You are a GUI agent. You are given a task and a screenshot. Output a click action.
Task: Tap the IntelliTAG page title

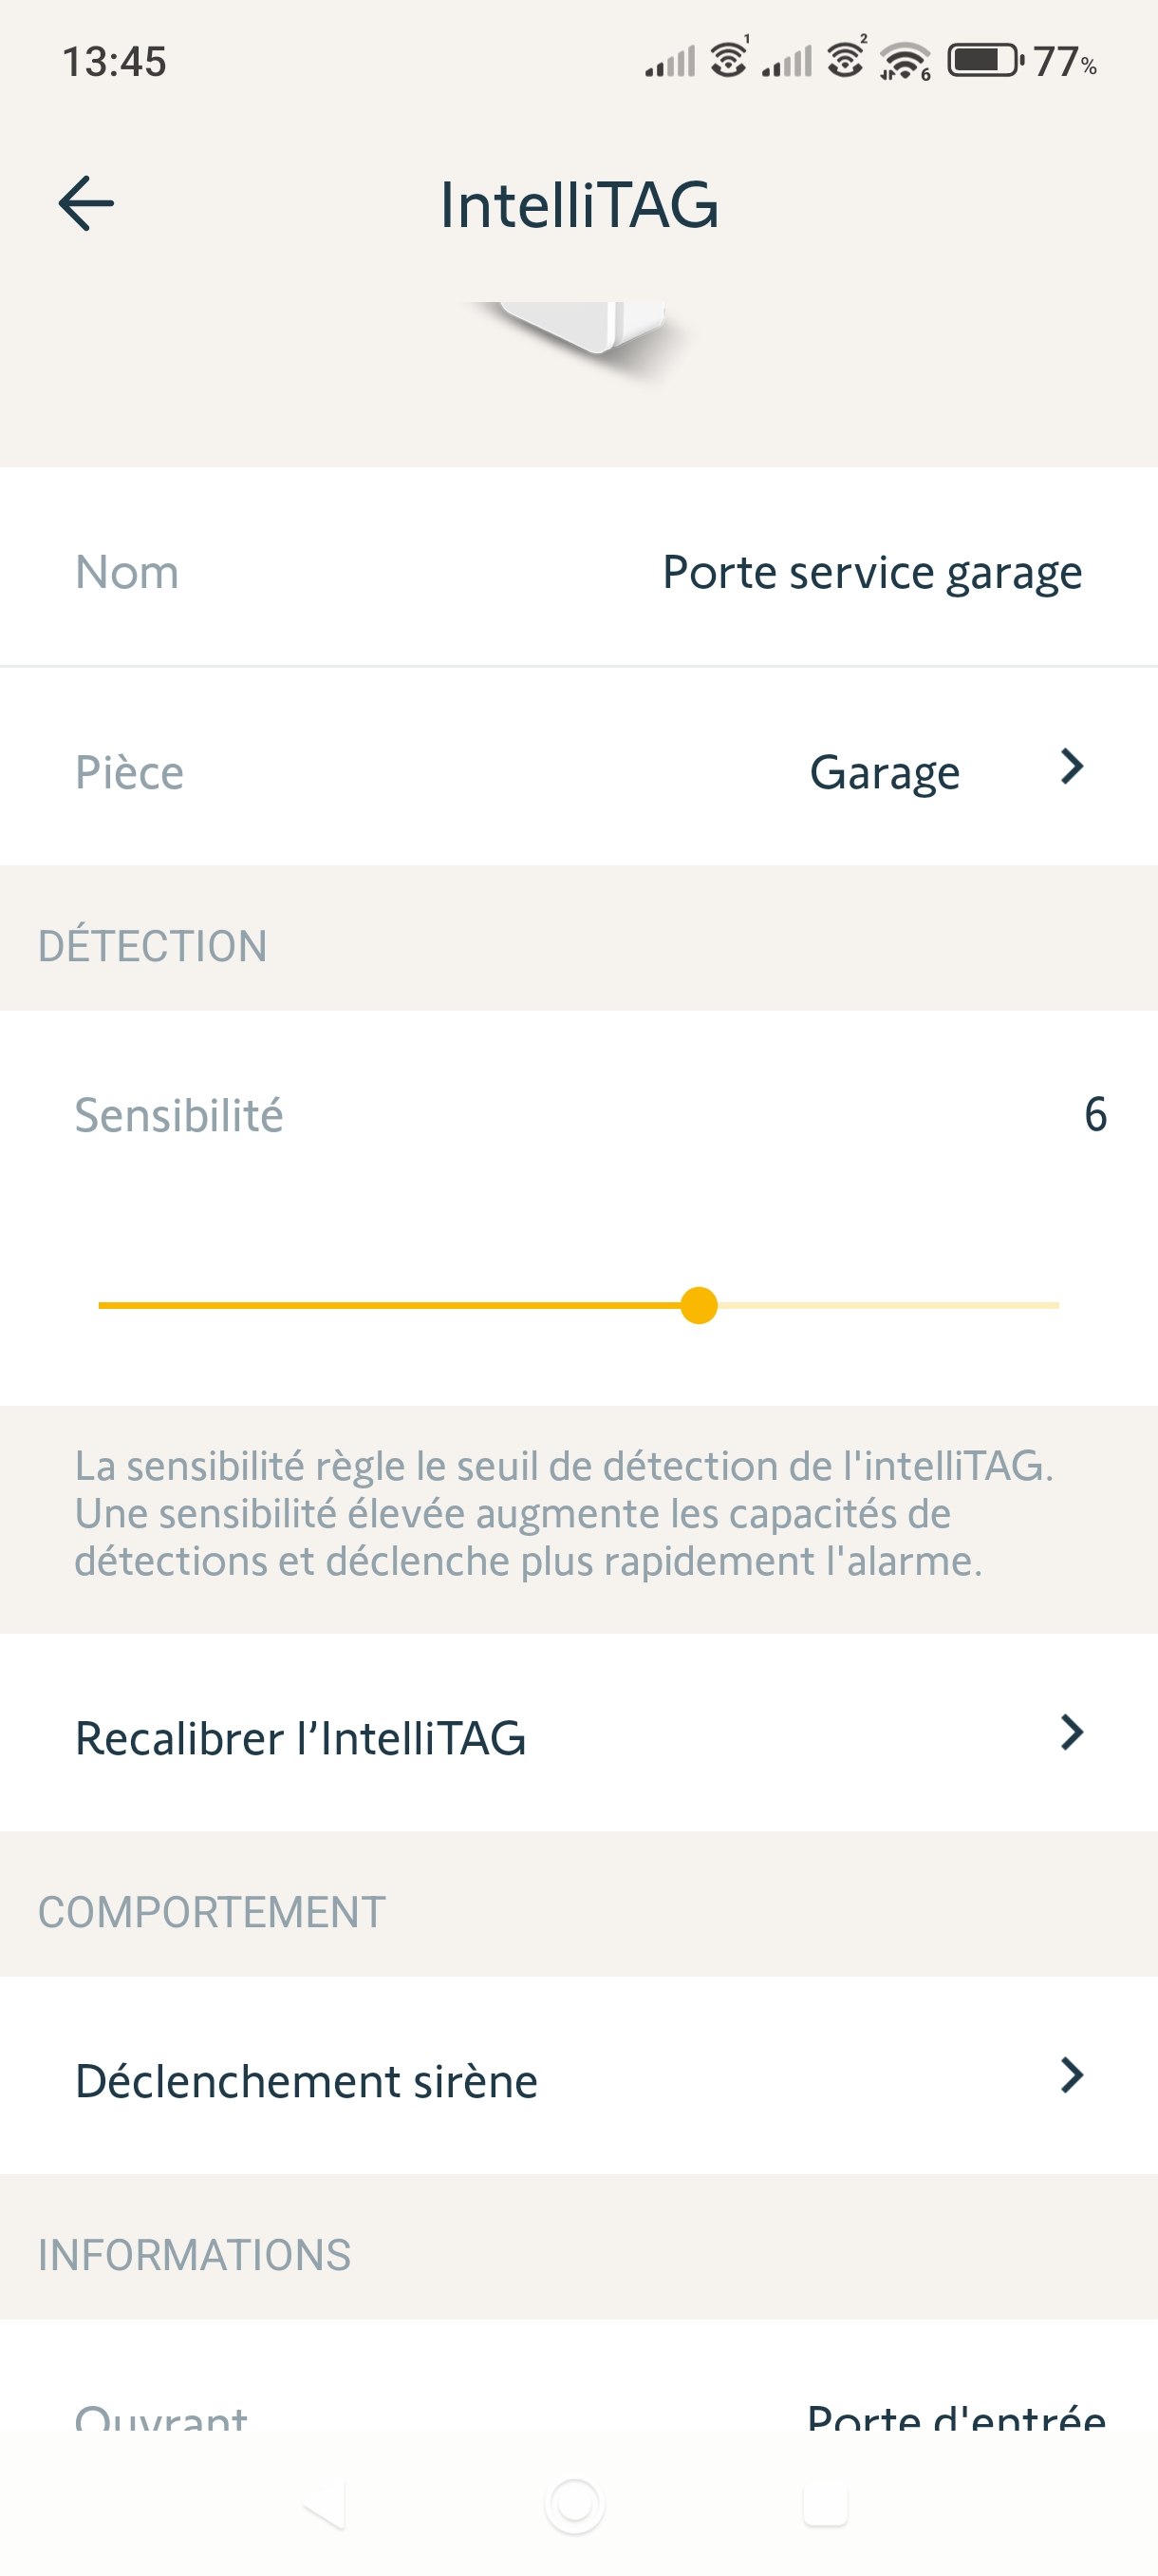580,205
